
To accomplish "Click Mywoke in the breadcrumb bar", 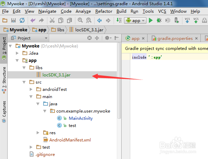I will click(16, 30).
